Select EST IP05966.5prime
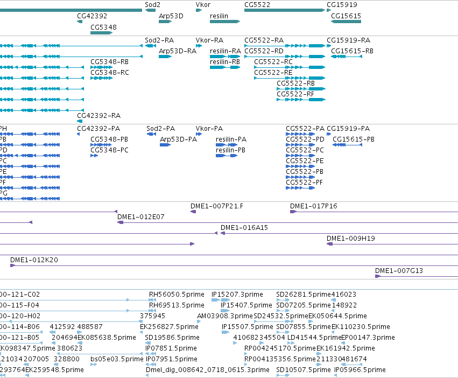 coord(360,370)
